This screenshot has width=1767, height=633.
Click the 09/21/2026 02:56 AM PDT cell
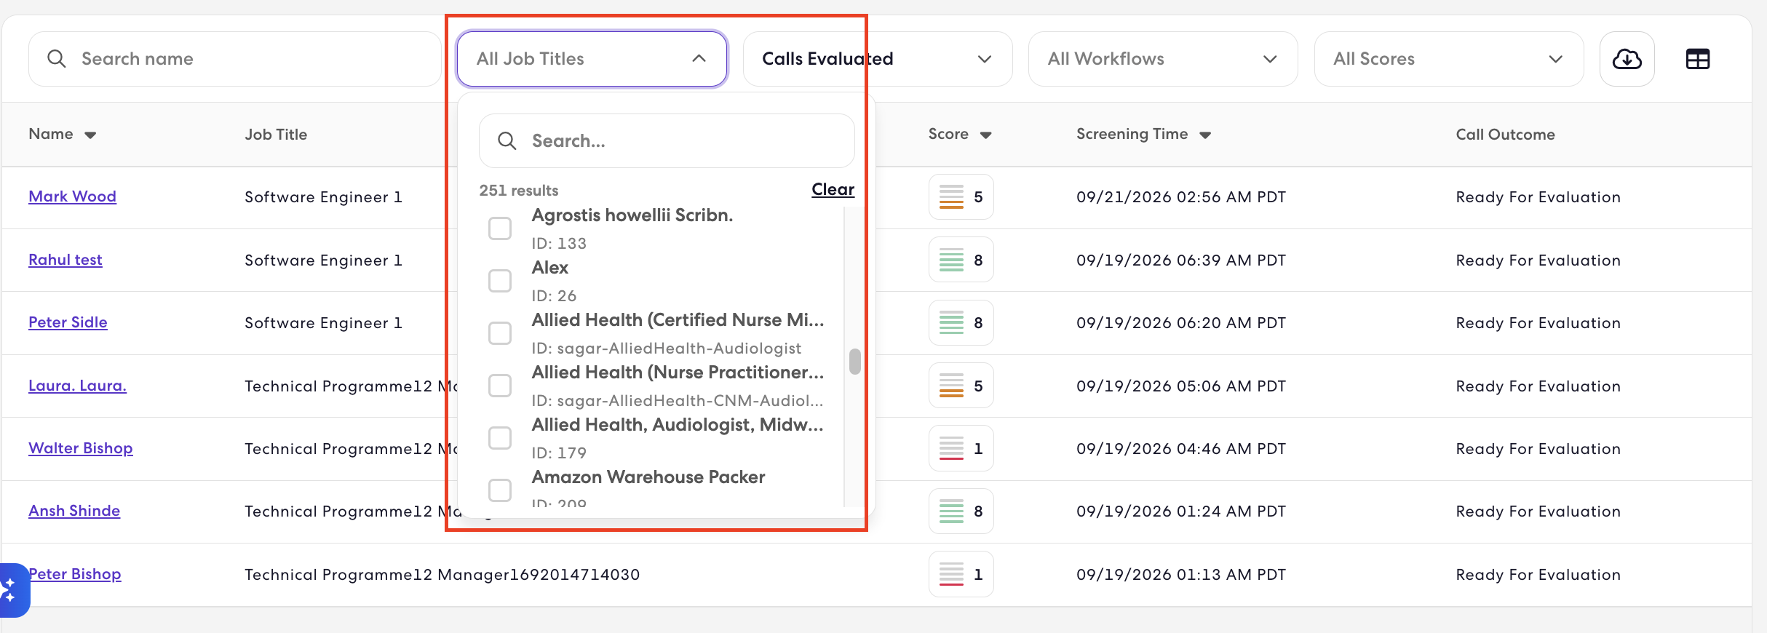tap(1181, 197)
